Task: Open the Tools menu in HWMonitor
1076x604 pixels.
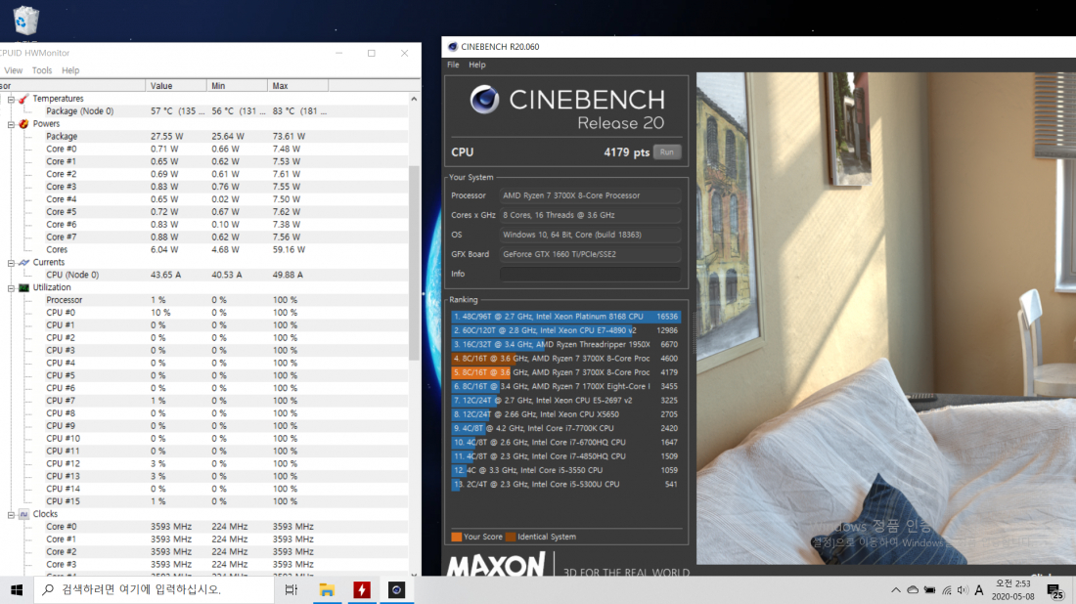Action: point(42,70)
